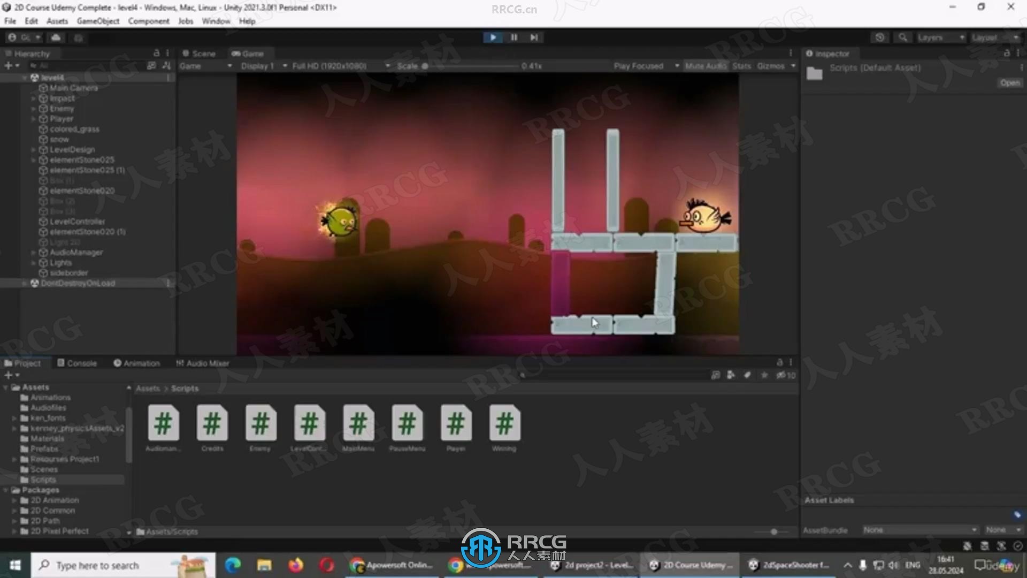Expand AudioManager in Hierarchy
Screen dimensions: 1027x578
[x=33, y=253]
